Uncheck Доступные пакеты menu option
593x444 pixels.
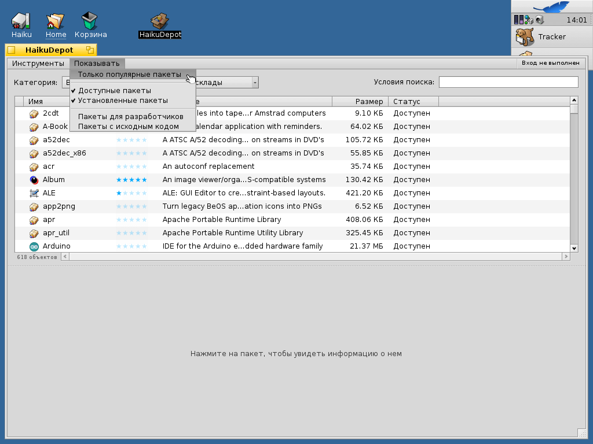pos(133,91)
